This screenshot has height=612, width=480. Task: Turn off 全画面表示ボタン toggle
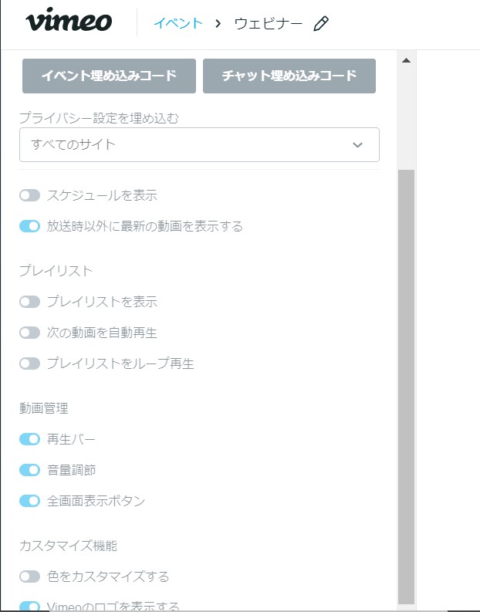(29, 501)
